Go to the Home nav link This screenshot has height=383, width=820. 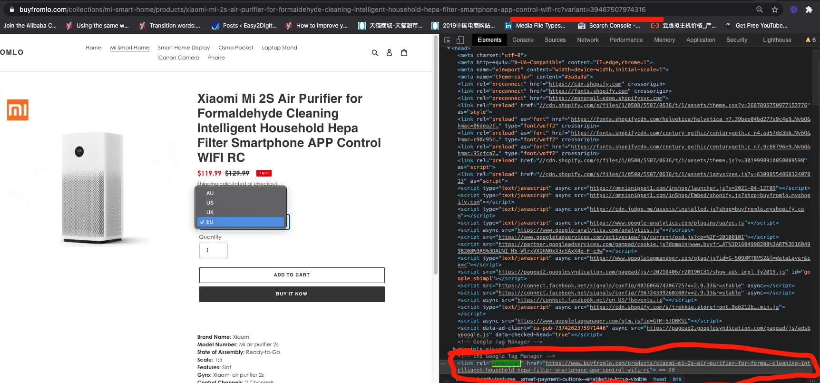point(94,48)
